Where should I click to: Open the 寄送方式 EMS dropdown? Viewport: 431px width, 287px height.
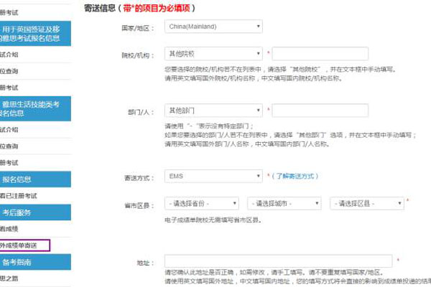pos(213,176)
